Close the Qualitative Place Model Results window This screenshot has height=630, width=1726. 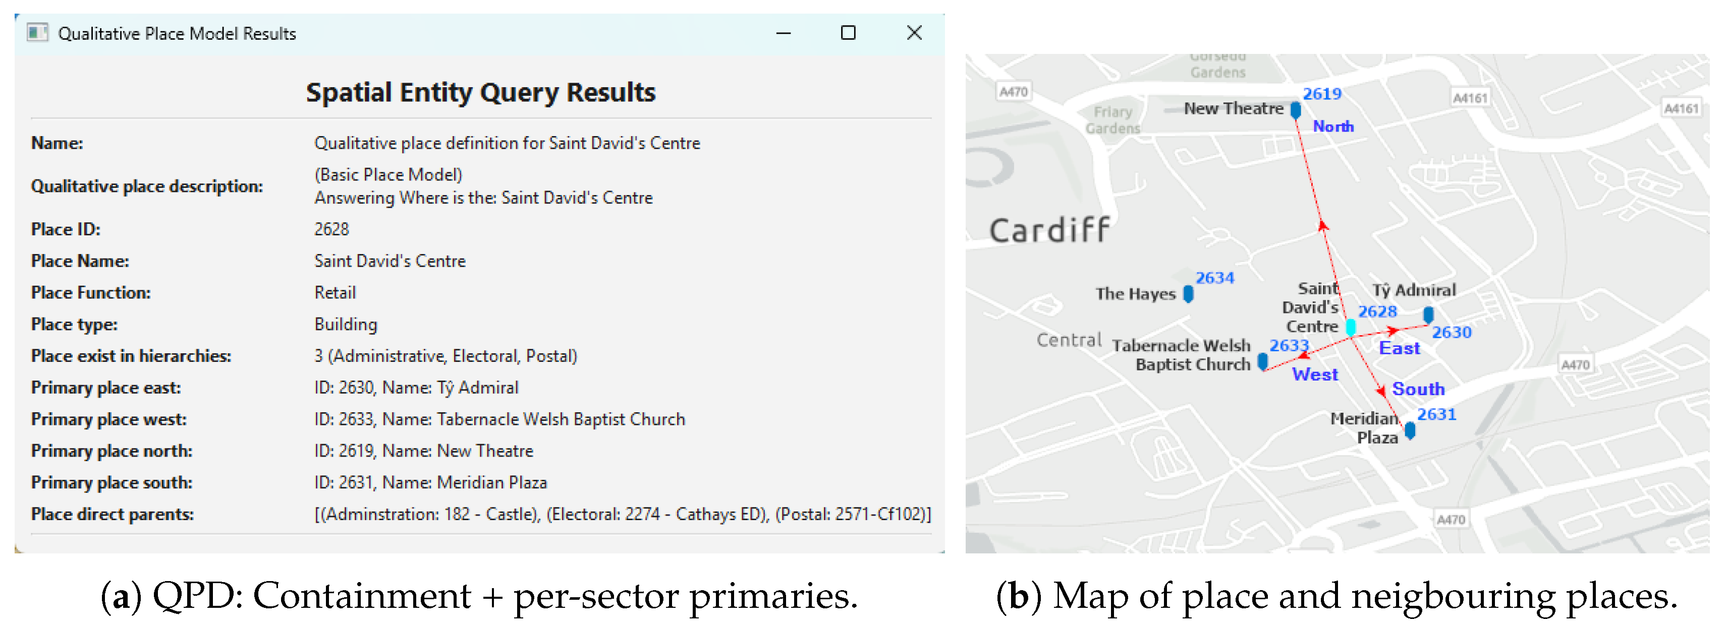click(x=914, y=33)
